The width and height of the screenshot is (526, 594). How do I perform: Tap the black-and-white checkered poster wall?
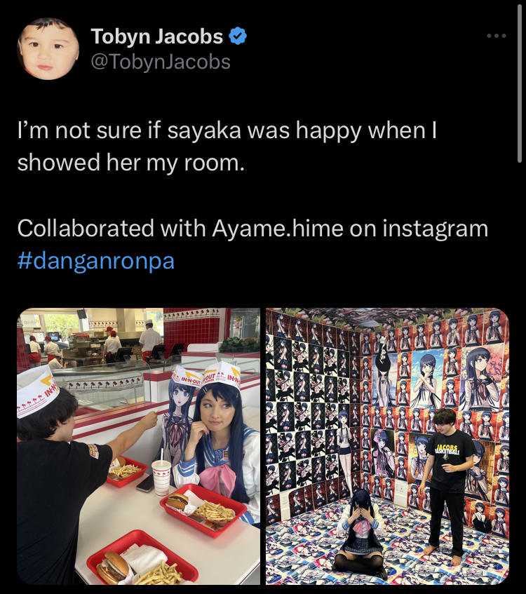309,409
